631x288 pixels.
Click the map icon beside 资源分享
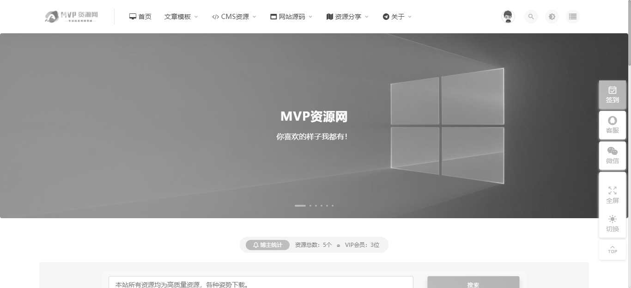329,17
